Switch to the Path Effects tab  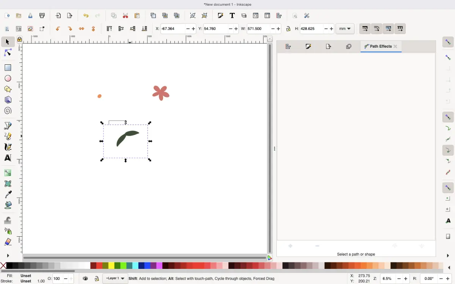click(x=380, y=46)
